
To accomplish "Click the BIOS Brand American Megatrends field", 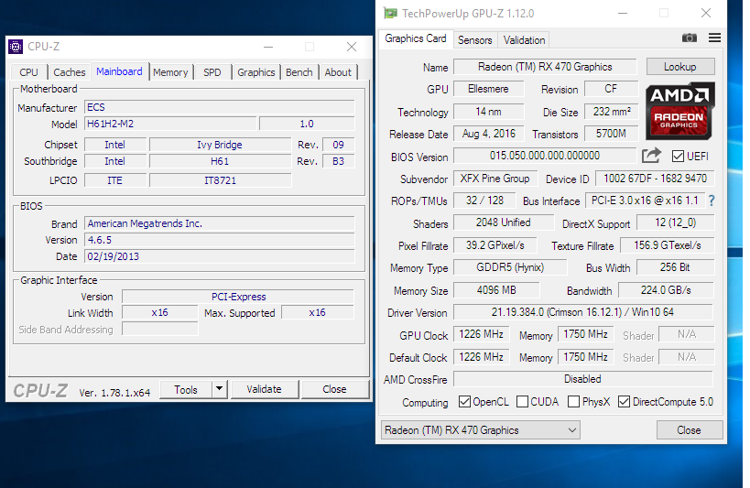I will point(220,223).
